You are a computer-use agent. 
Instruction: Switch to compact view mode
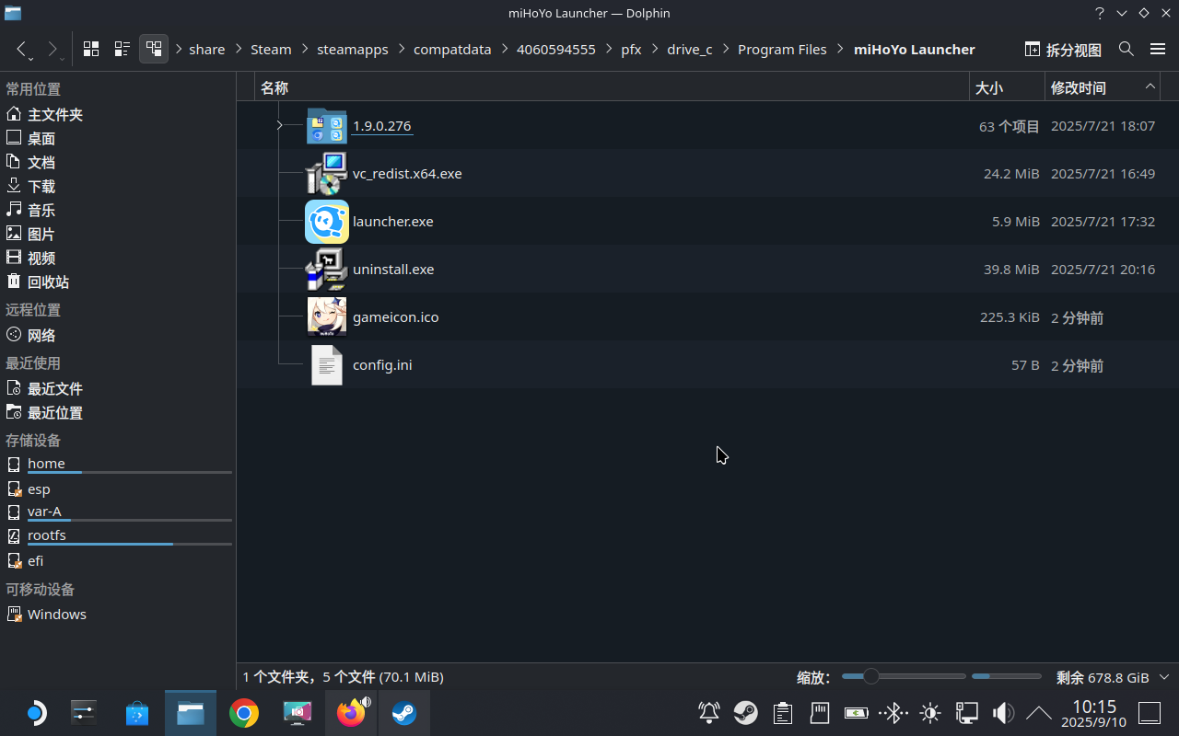(123, 49)
